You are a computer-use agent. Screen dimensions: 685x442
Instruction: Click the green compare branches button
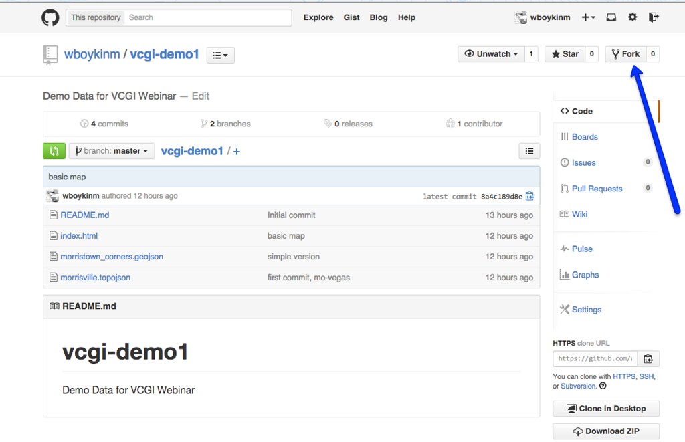[x=54, y=151]
